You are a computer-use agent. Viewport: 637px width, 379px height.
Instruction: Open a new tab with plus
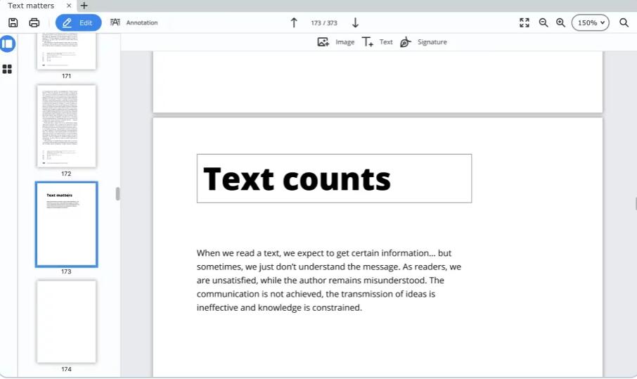coord(84,6)
